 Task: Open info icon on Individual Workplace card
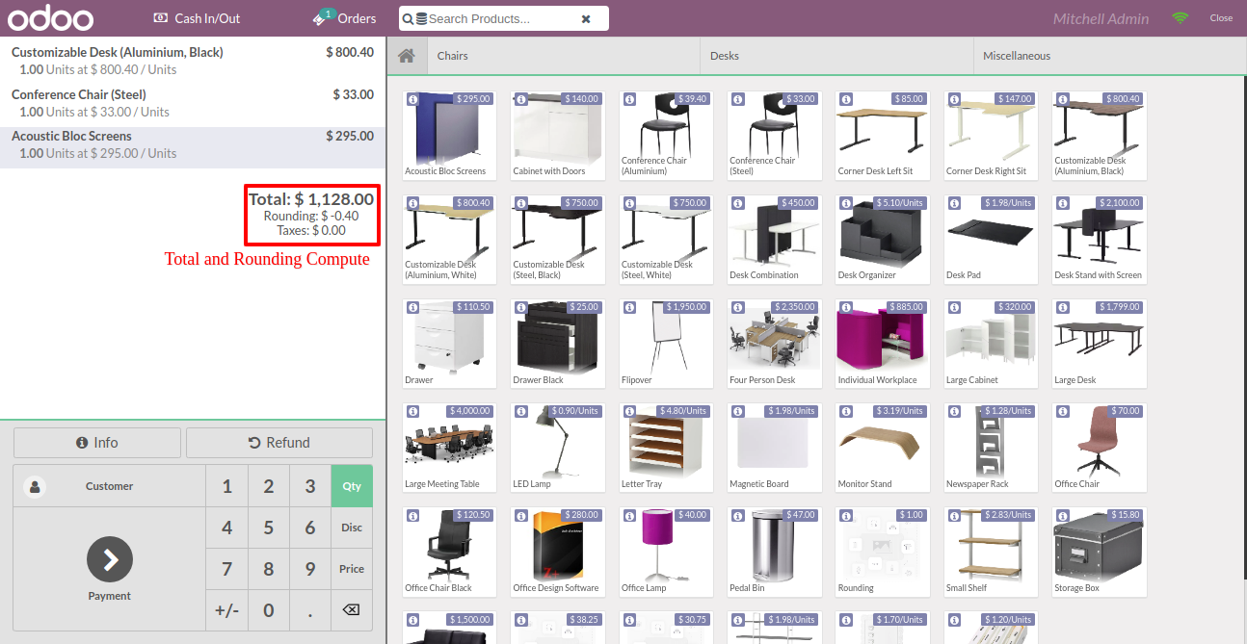pos(845,307)
